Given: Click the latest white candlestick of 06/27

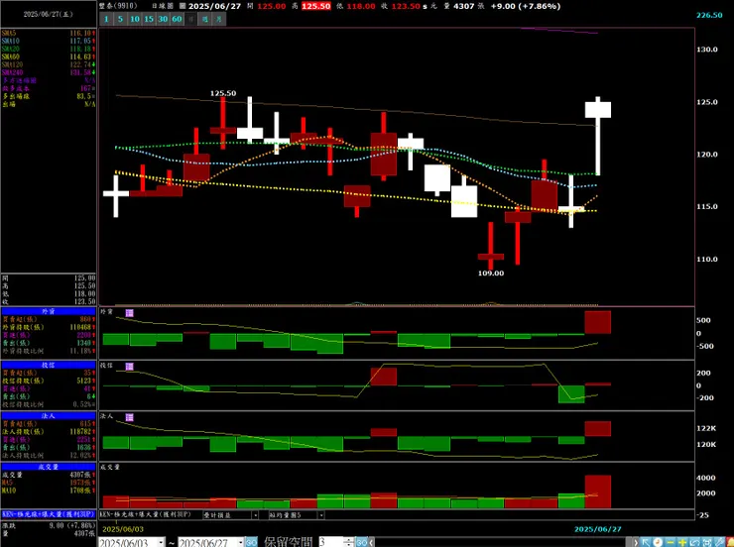Looking at the screenshot, I should tap(598, 110).
